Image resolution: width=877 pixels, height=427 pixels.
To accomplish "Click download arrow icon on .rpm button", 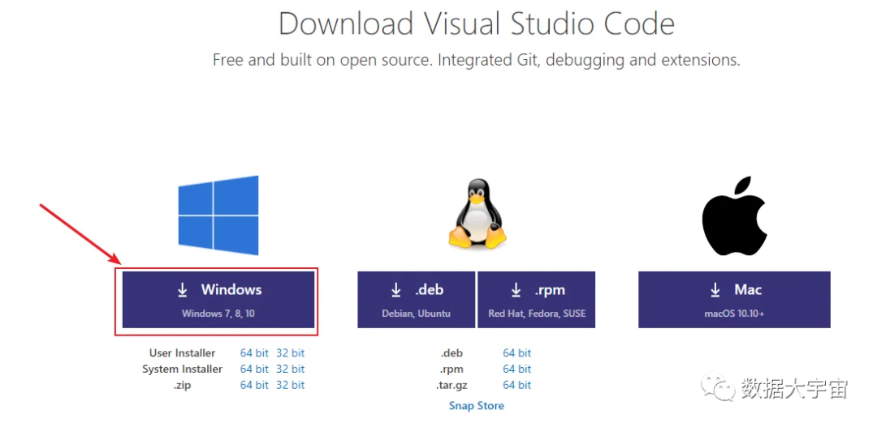I will [x=516, y=290].
